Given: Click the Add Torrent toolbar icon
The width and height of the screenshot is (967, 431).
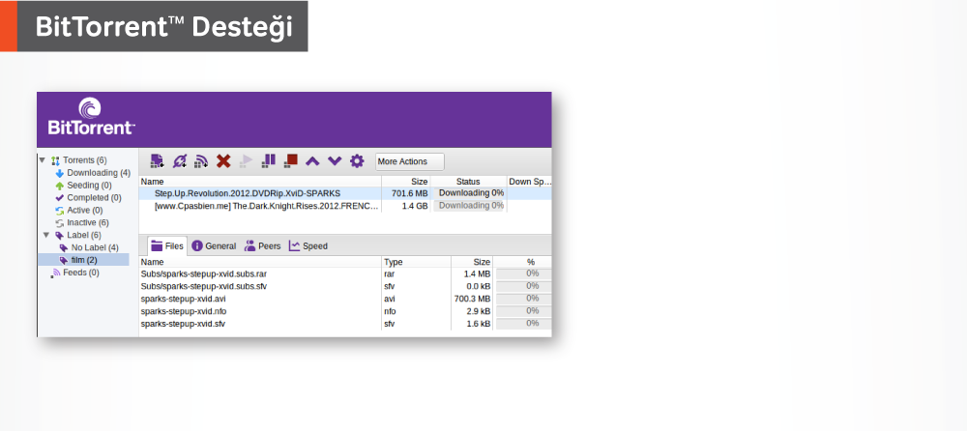Looking at the screenshot, I should (158, 161).
